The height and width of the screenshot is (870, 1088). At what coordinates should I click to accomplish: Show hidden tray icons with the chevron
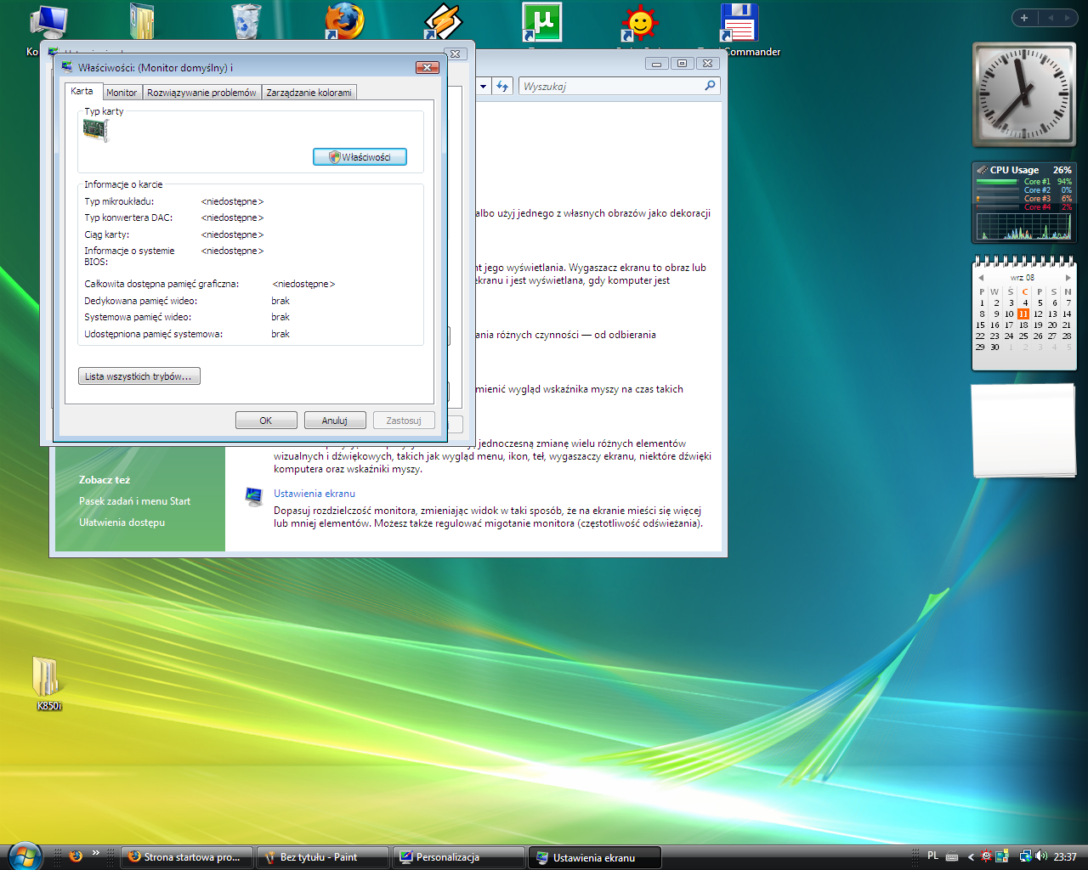(971, 856)
